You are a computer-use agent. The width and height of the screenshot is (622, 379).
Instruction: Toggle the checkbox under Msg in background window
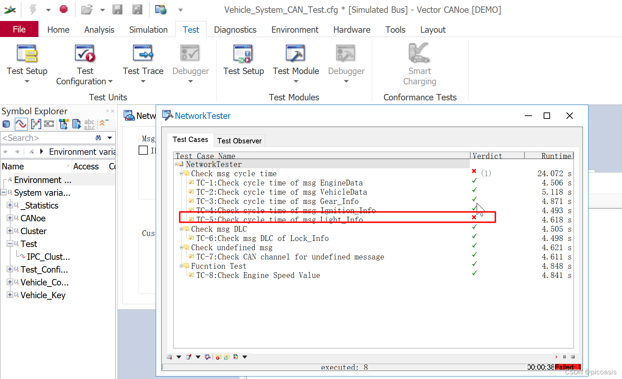pos(143,150)
